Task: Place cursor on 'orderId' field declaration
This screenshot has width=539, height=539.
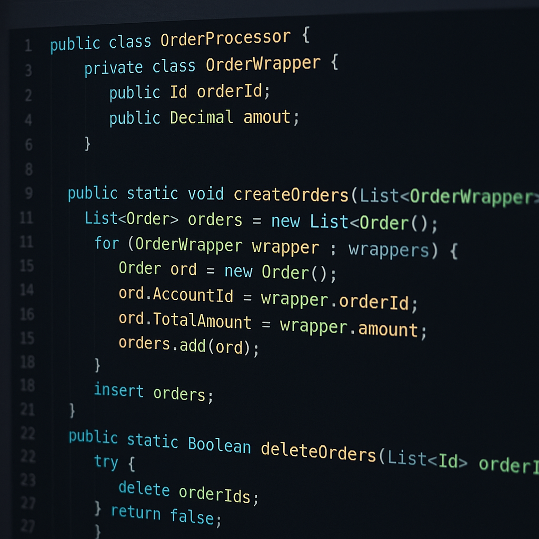Action: pos(229,91)
